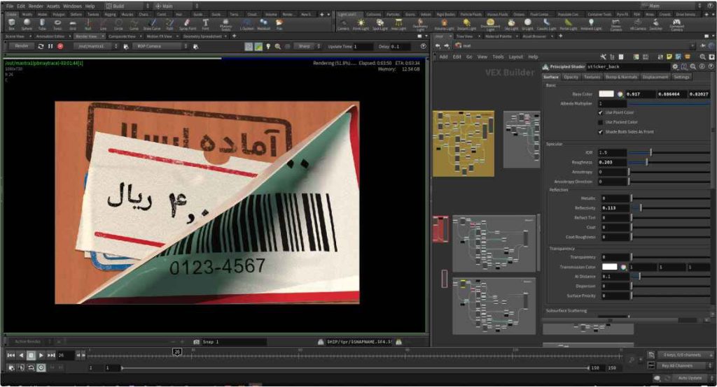The height and width of the screenshot is (387, 717).
Task: Open the Base Color picker wheel
Action: pyautogui.click(x=620, y=94)
